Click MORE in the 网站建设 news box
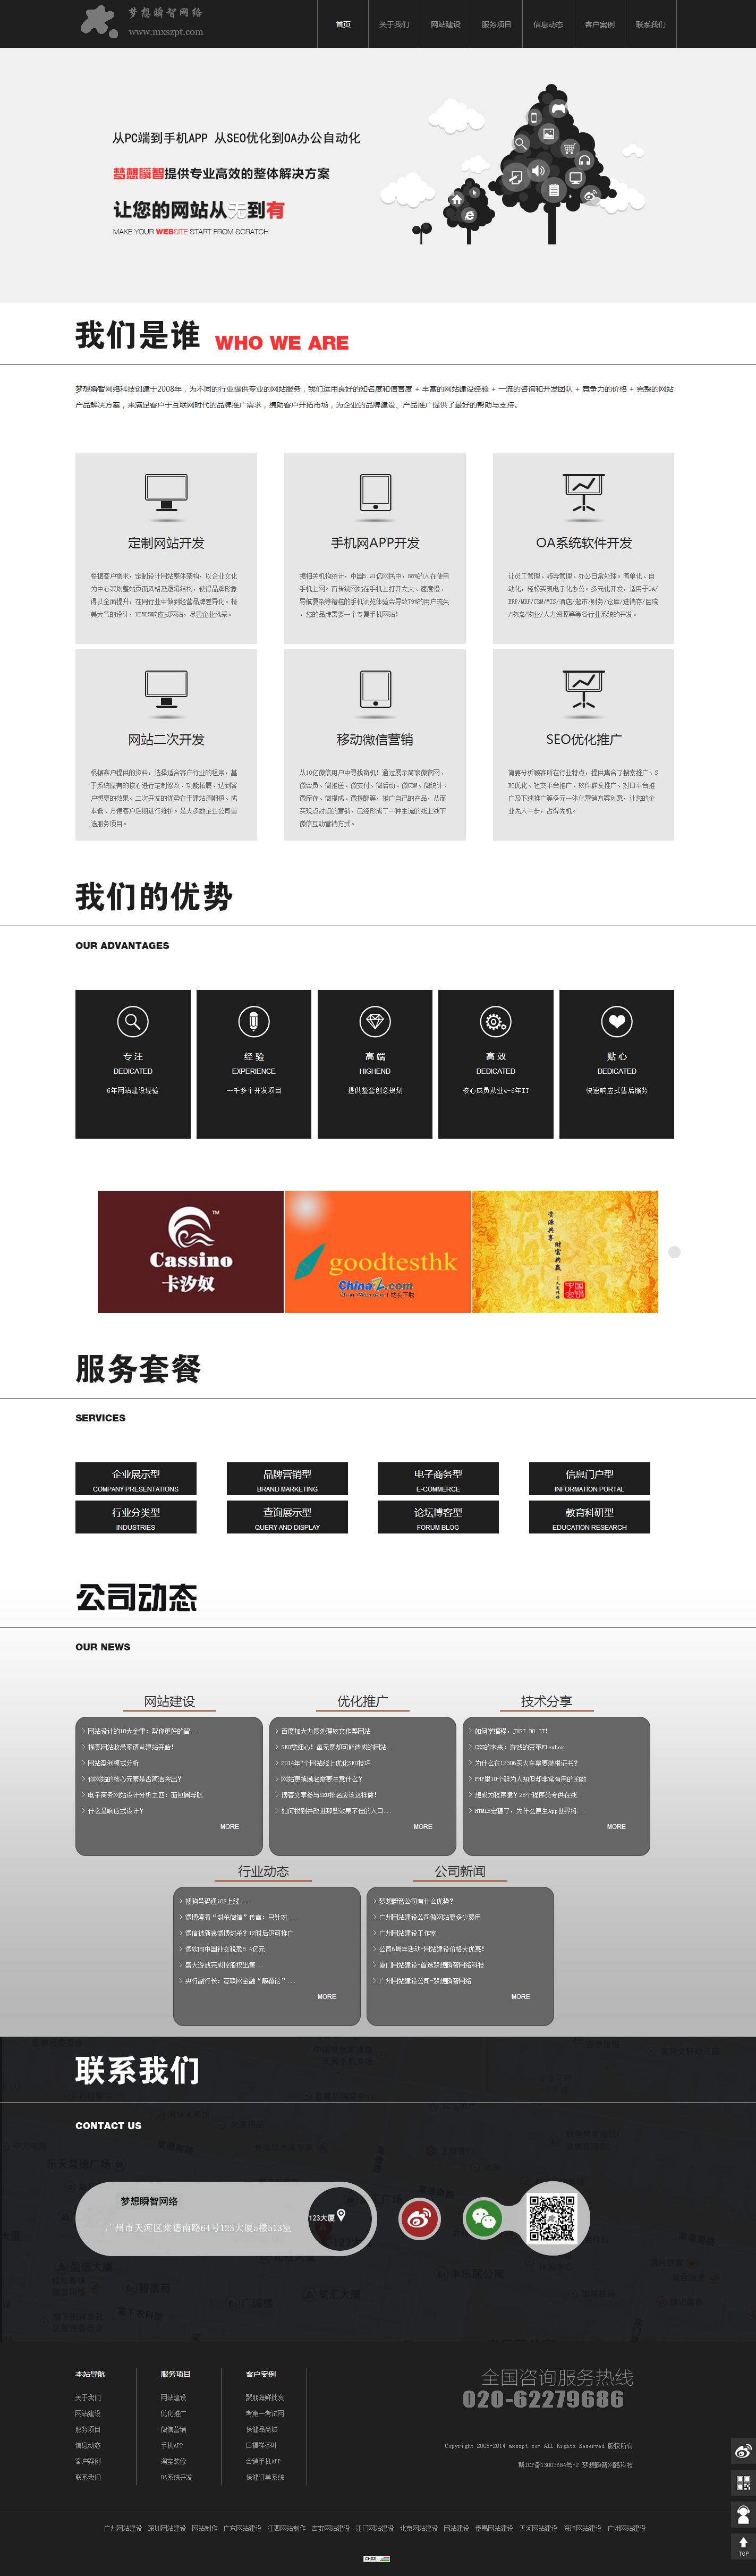The width and height of the screenshot is (756, 2576). (x=229, y=1826)
